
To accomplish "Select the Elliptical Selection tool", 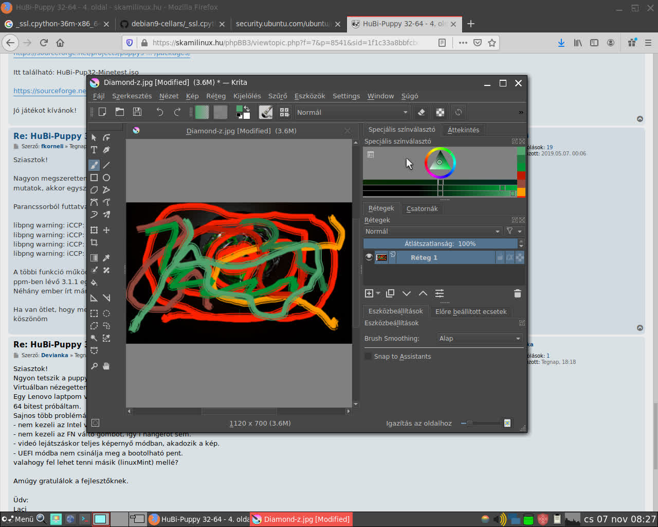I will (x=106, y=313).
